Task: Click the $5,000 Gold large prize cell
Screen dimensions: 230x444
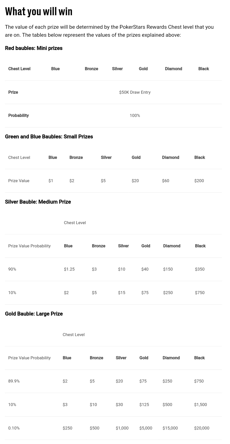Action: click(146, 428)
